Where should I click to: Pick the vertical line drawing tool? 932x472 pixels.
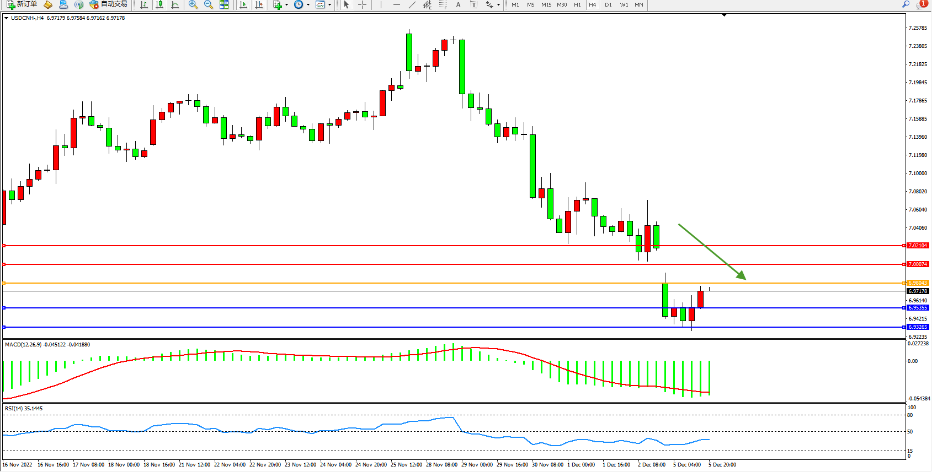(x=381, y=4)
